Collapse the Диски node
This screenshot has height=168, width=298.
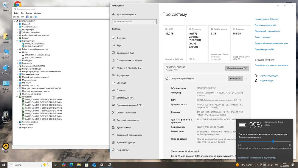click(x=17, y=52)
